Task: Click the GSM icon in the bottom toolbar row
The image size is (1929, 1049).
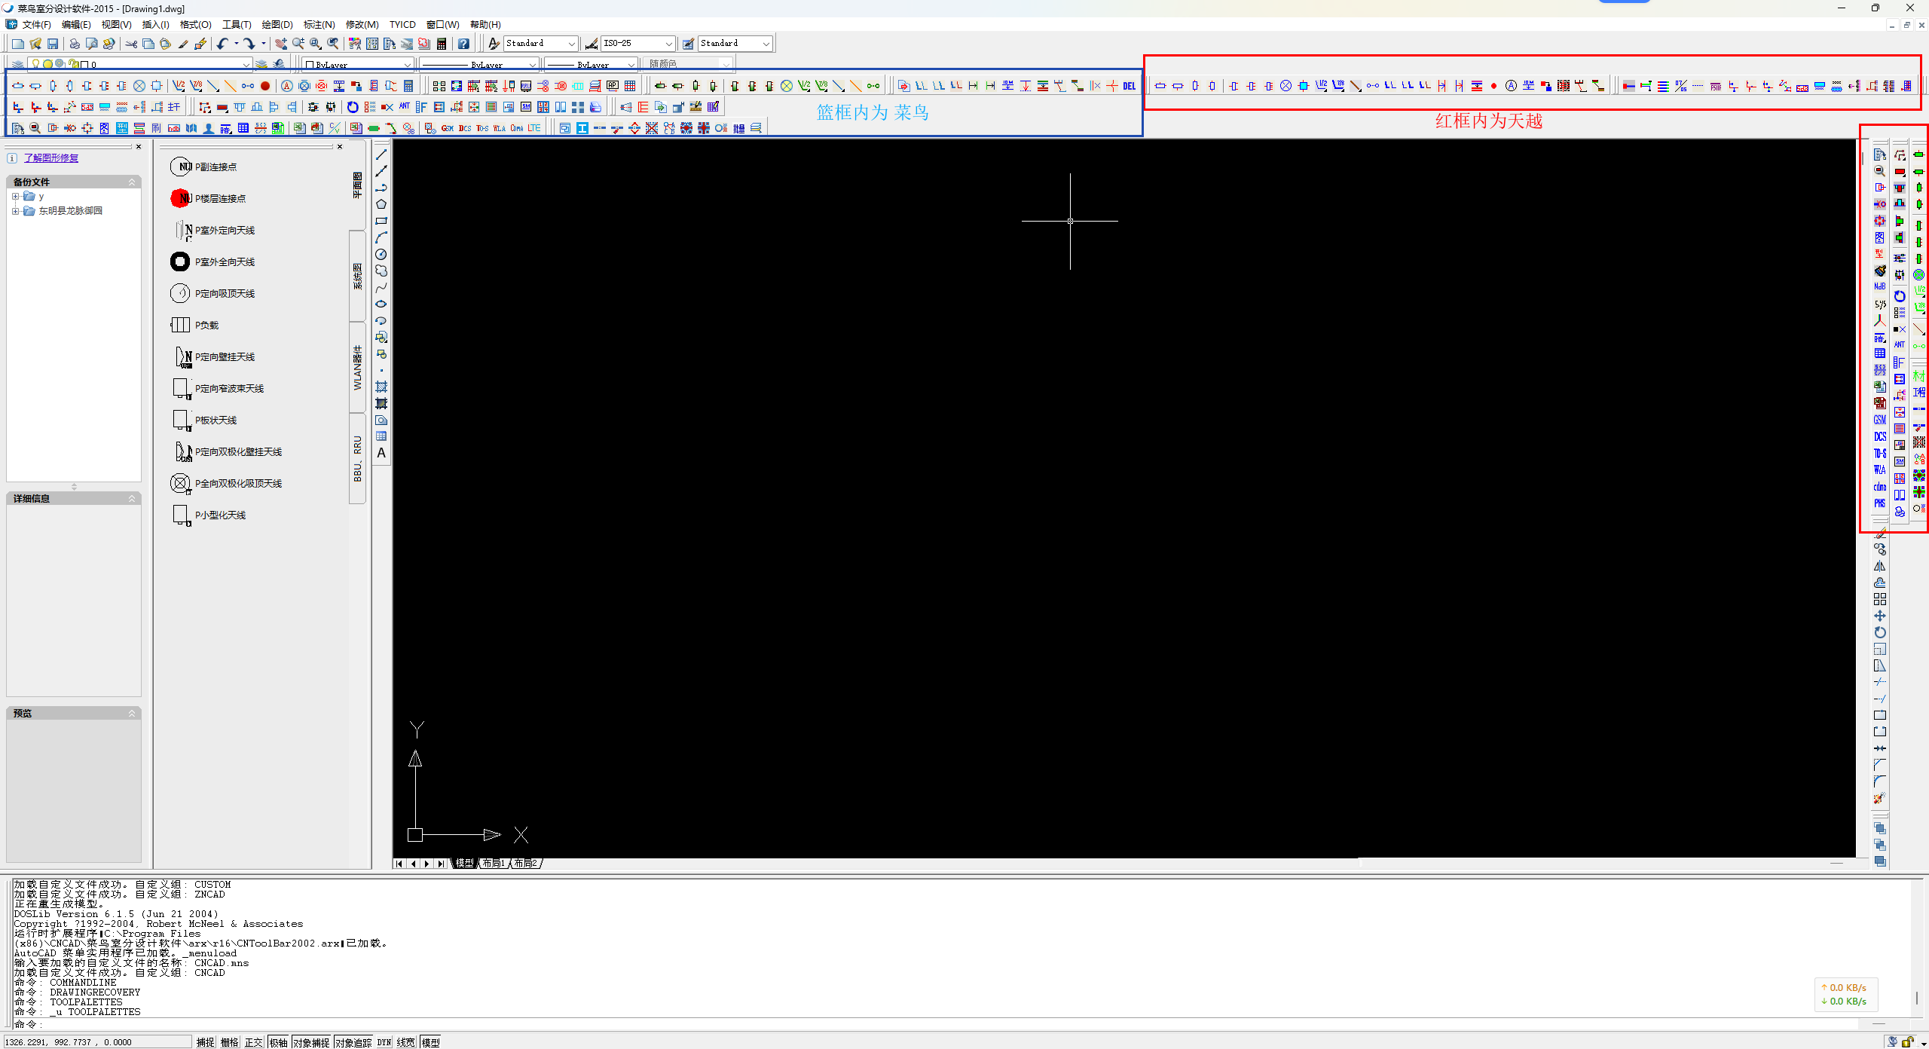Action: click(448, 128)
